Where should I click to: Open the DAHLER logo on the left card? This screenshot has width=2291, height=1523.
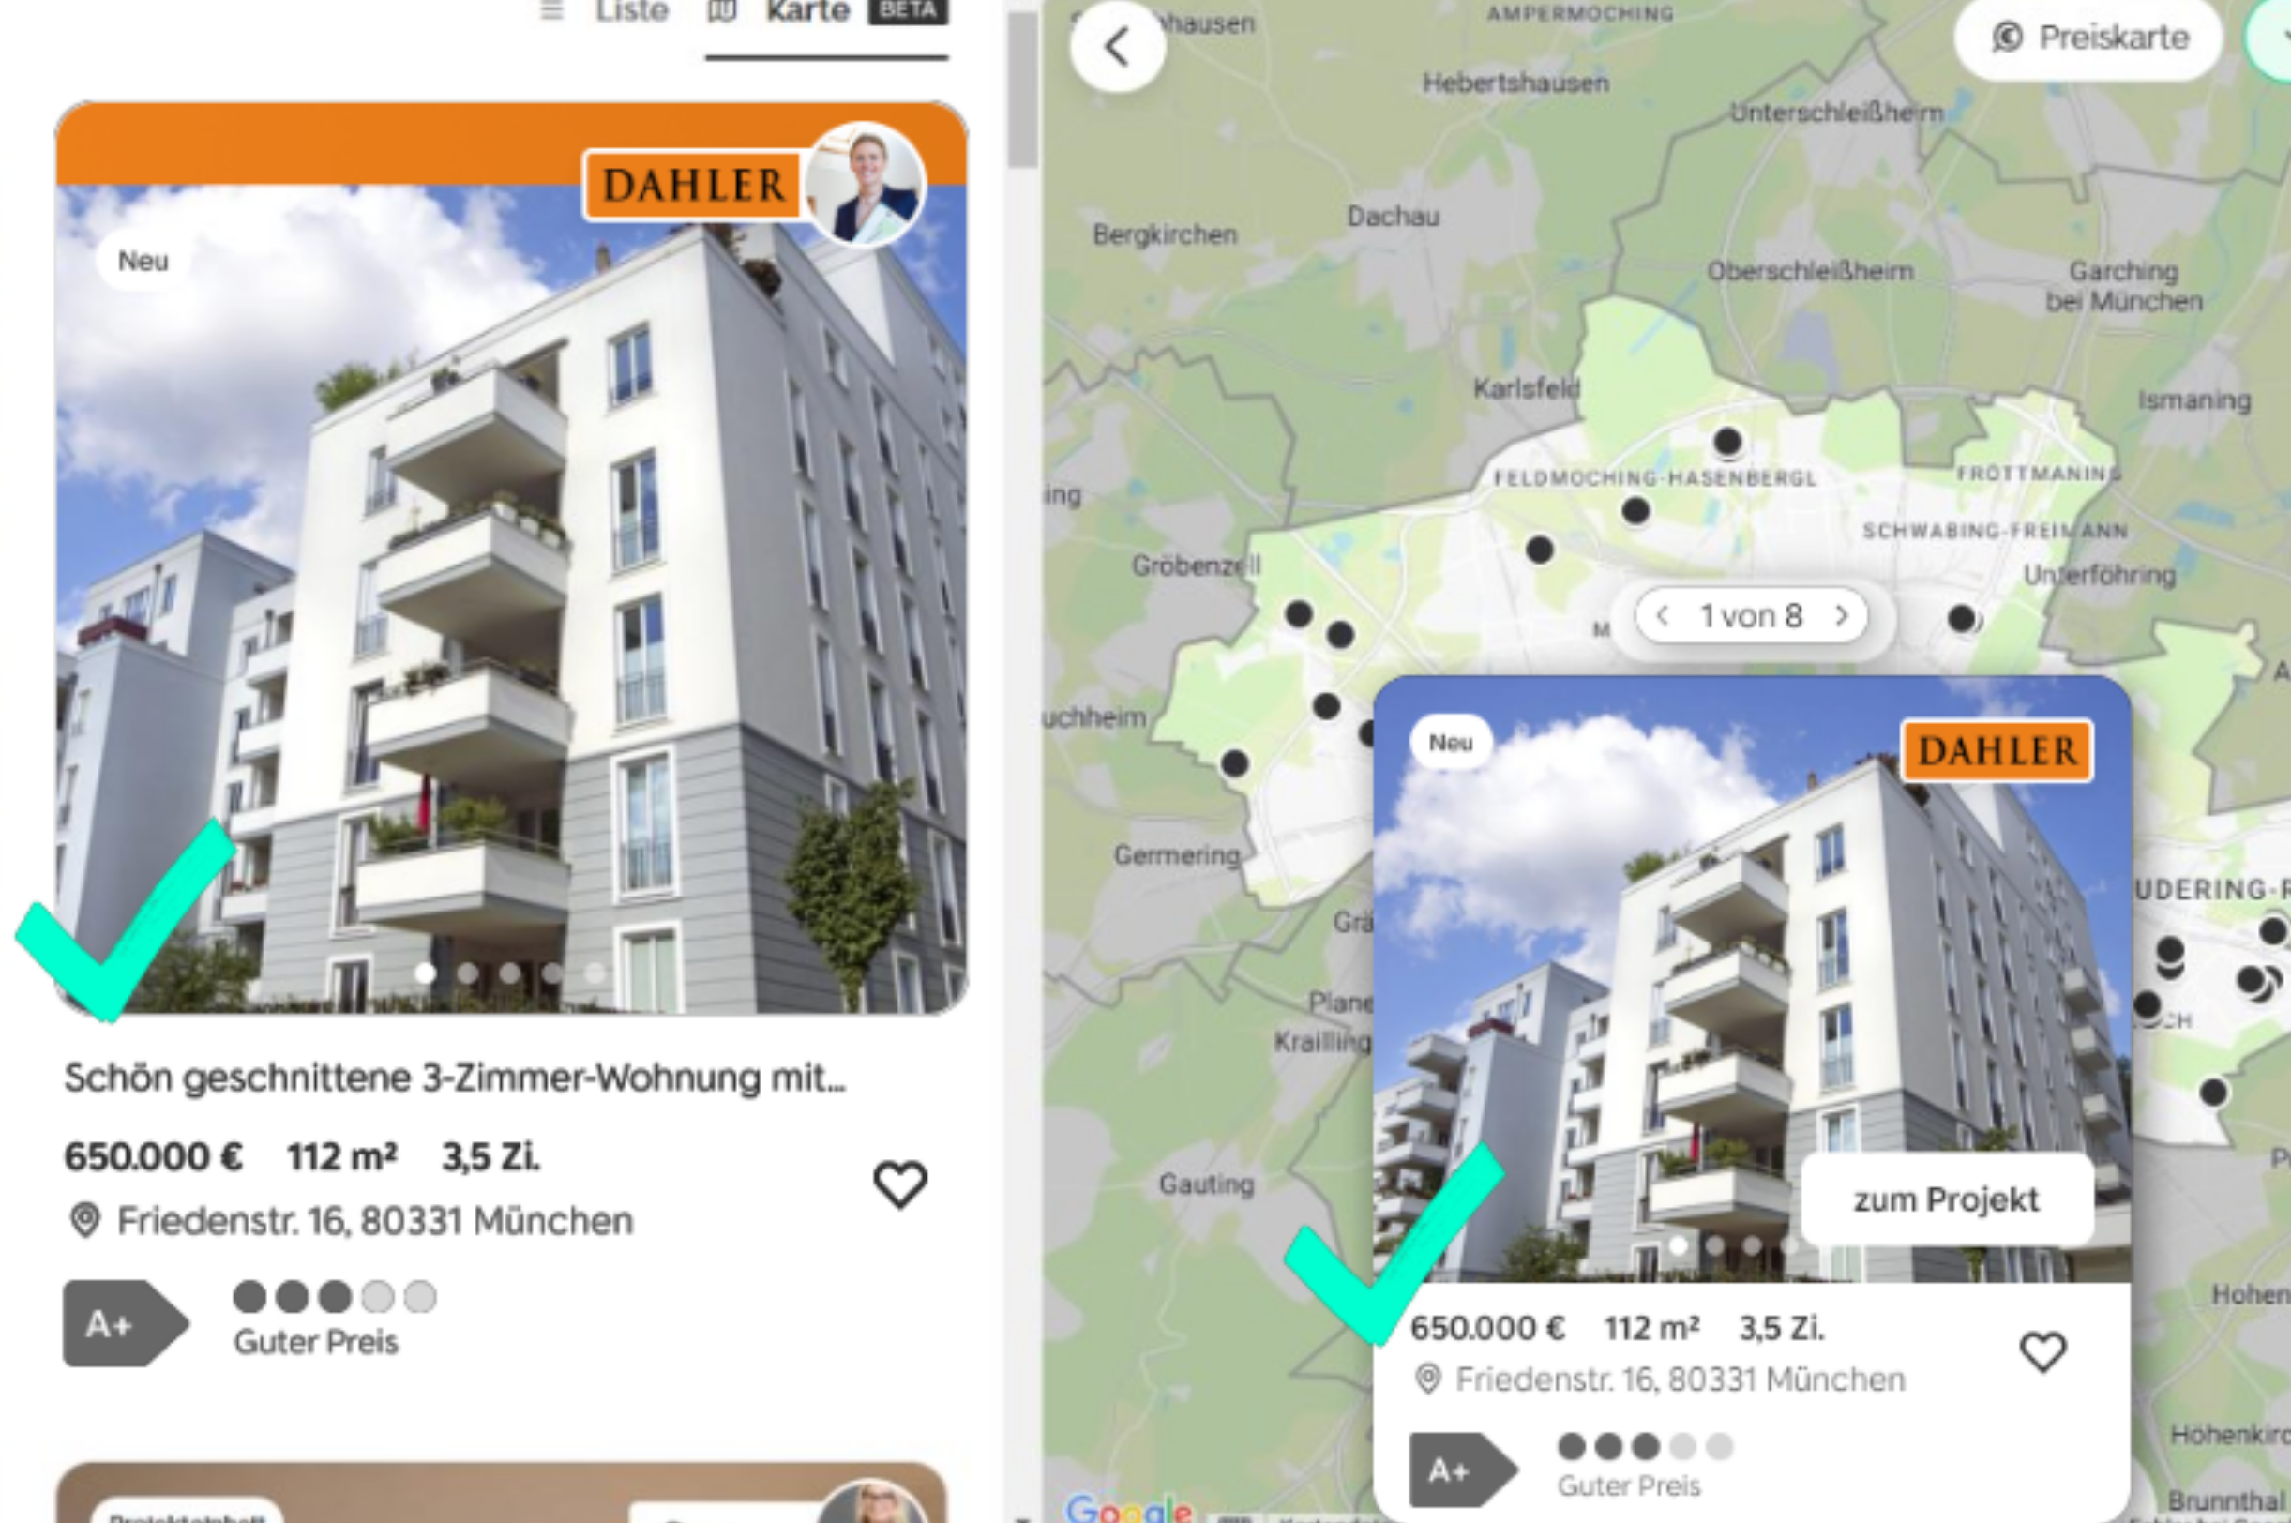coord(693,185)
